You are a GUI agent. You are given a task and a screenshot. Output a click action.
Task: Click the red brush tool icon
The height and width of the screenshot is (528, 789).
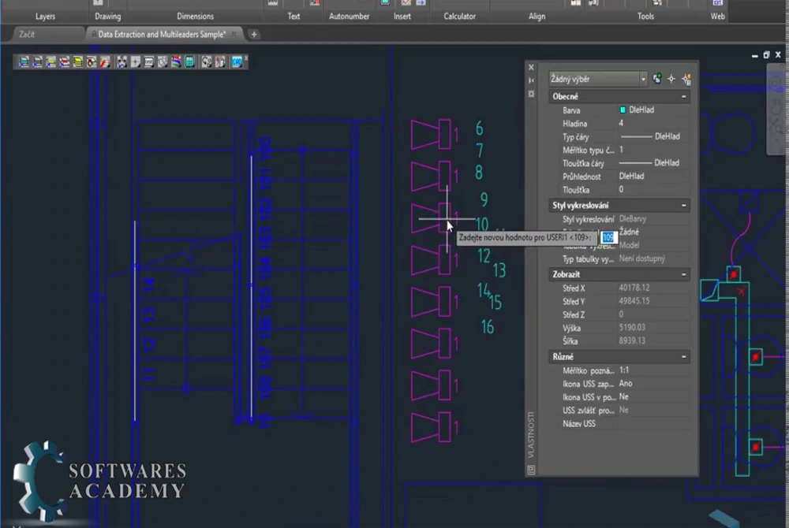[x=105, y=61]
